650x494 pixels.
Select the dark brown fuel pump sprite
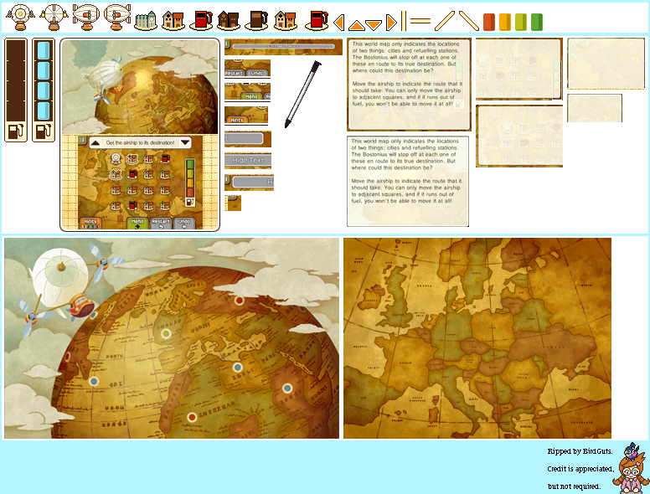pos(256,20)
